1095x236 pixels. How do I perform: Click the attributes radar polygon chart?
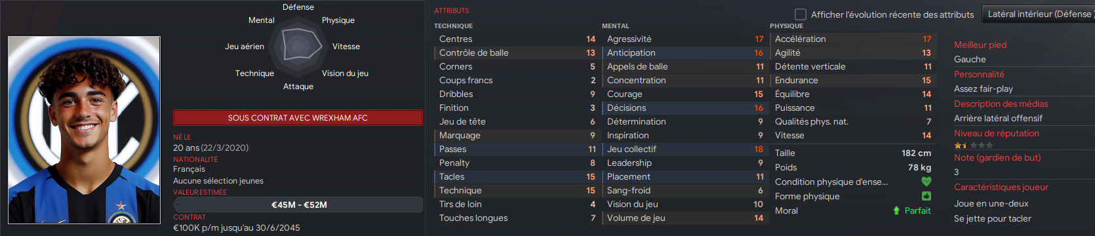[302, 46]
